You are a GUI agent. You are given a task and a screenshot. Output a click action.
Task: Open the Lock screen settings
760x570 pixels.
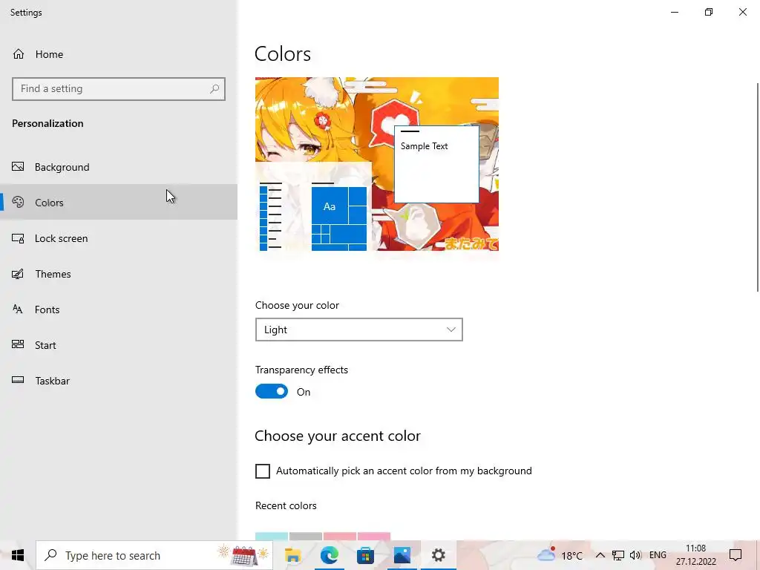(119, 238)
